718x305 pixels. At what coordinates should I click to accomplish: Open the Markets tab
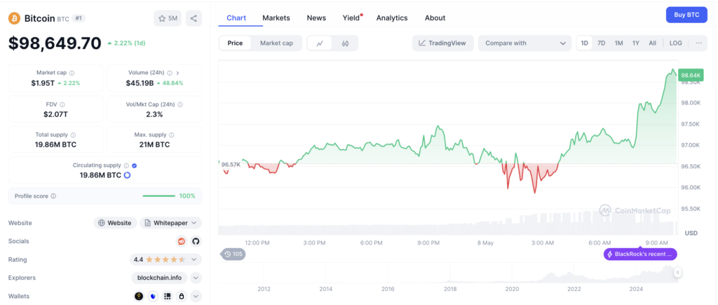276,18
